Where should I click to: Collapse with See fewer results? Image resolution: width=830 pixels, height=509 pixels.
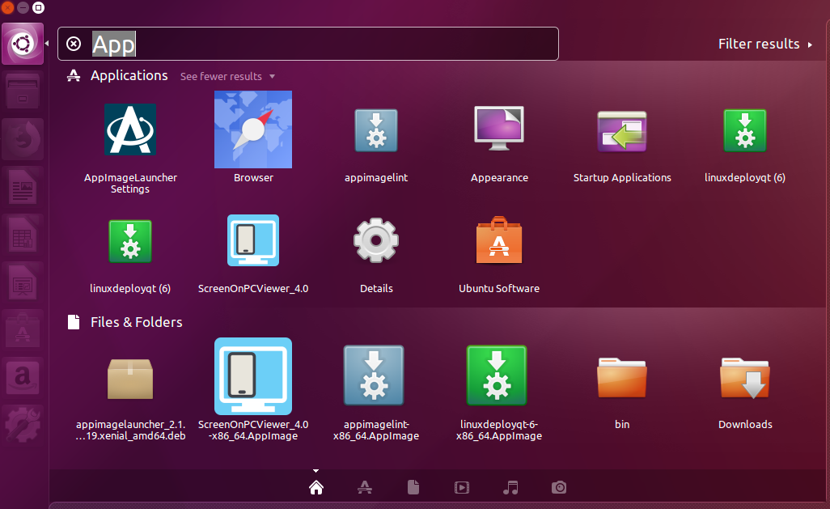click(x=227, y=76)
